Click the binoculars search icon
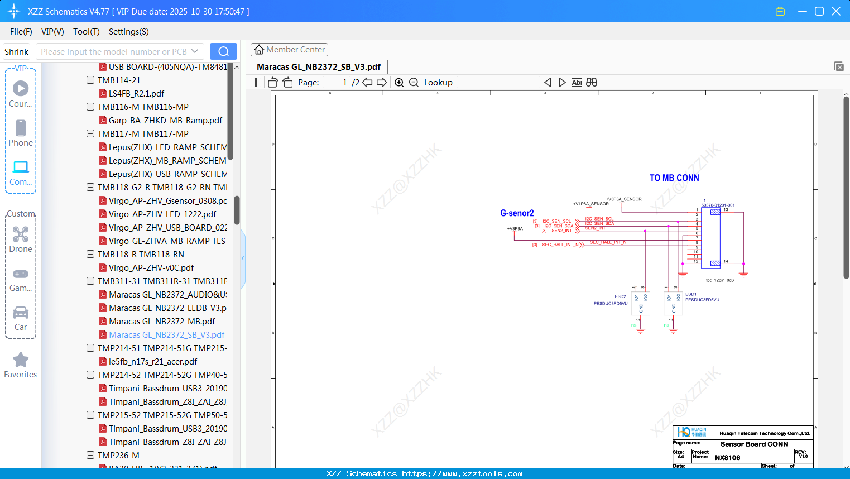850x479 pixels. point(592,83)
